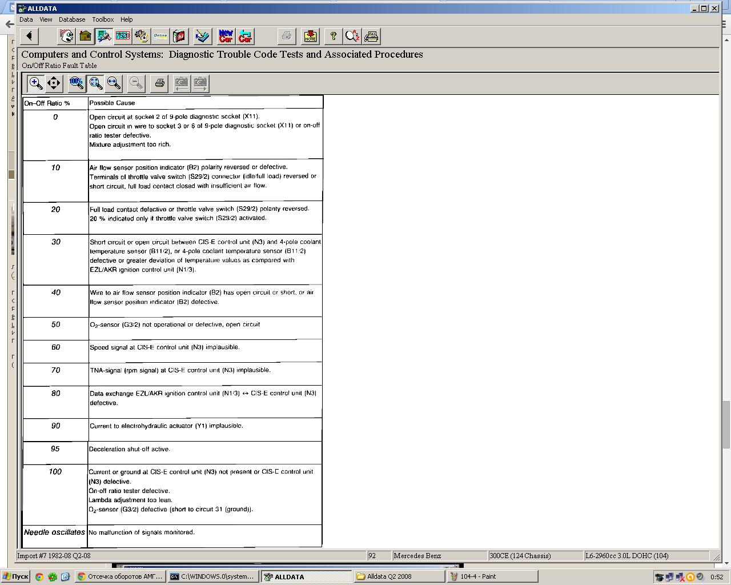Click the '92' year status field
The width and height of the screenshot is (731, 585).
(x=379, y=556)
